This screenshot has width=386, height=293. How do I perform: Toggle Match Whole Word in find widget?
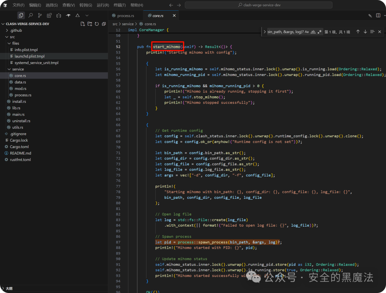point(313,32)
